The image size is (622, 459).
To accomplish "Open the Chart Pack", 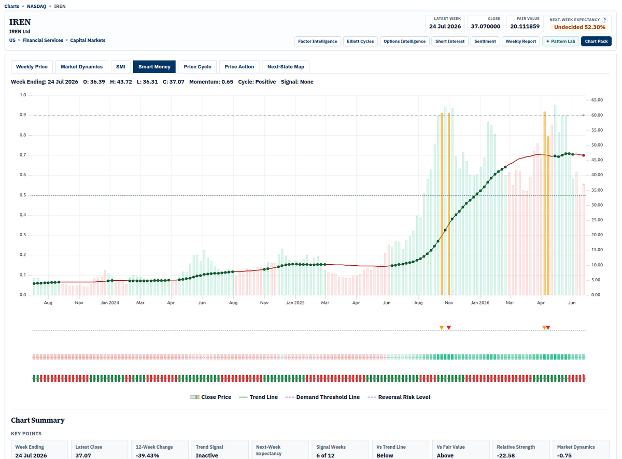I will (x=596, y=41).
